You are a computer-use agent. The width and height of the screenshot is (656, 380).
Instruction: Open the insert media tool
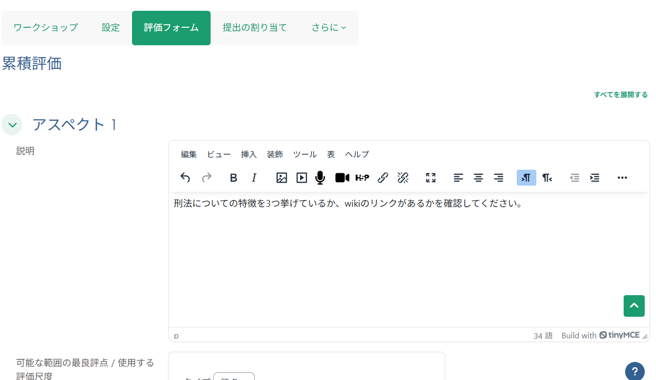click(301, 177)
